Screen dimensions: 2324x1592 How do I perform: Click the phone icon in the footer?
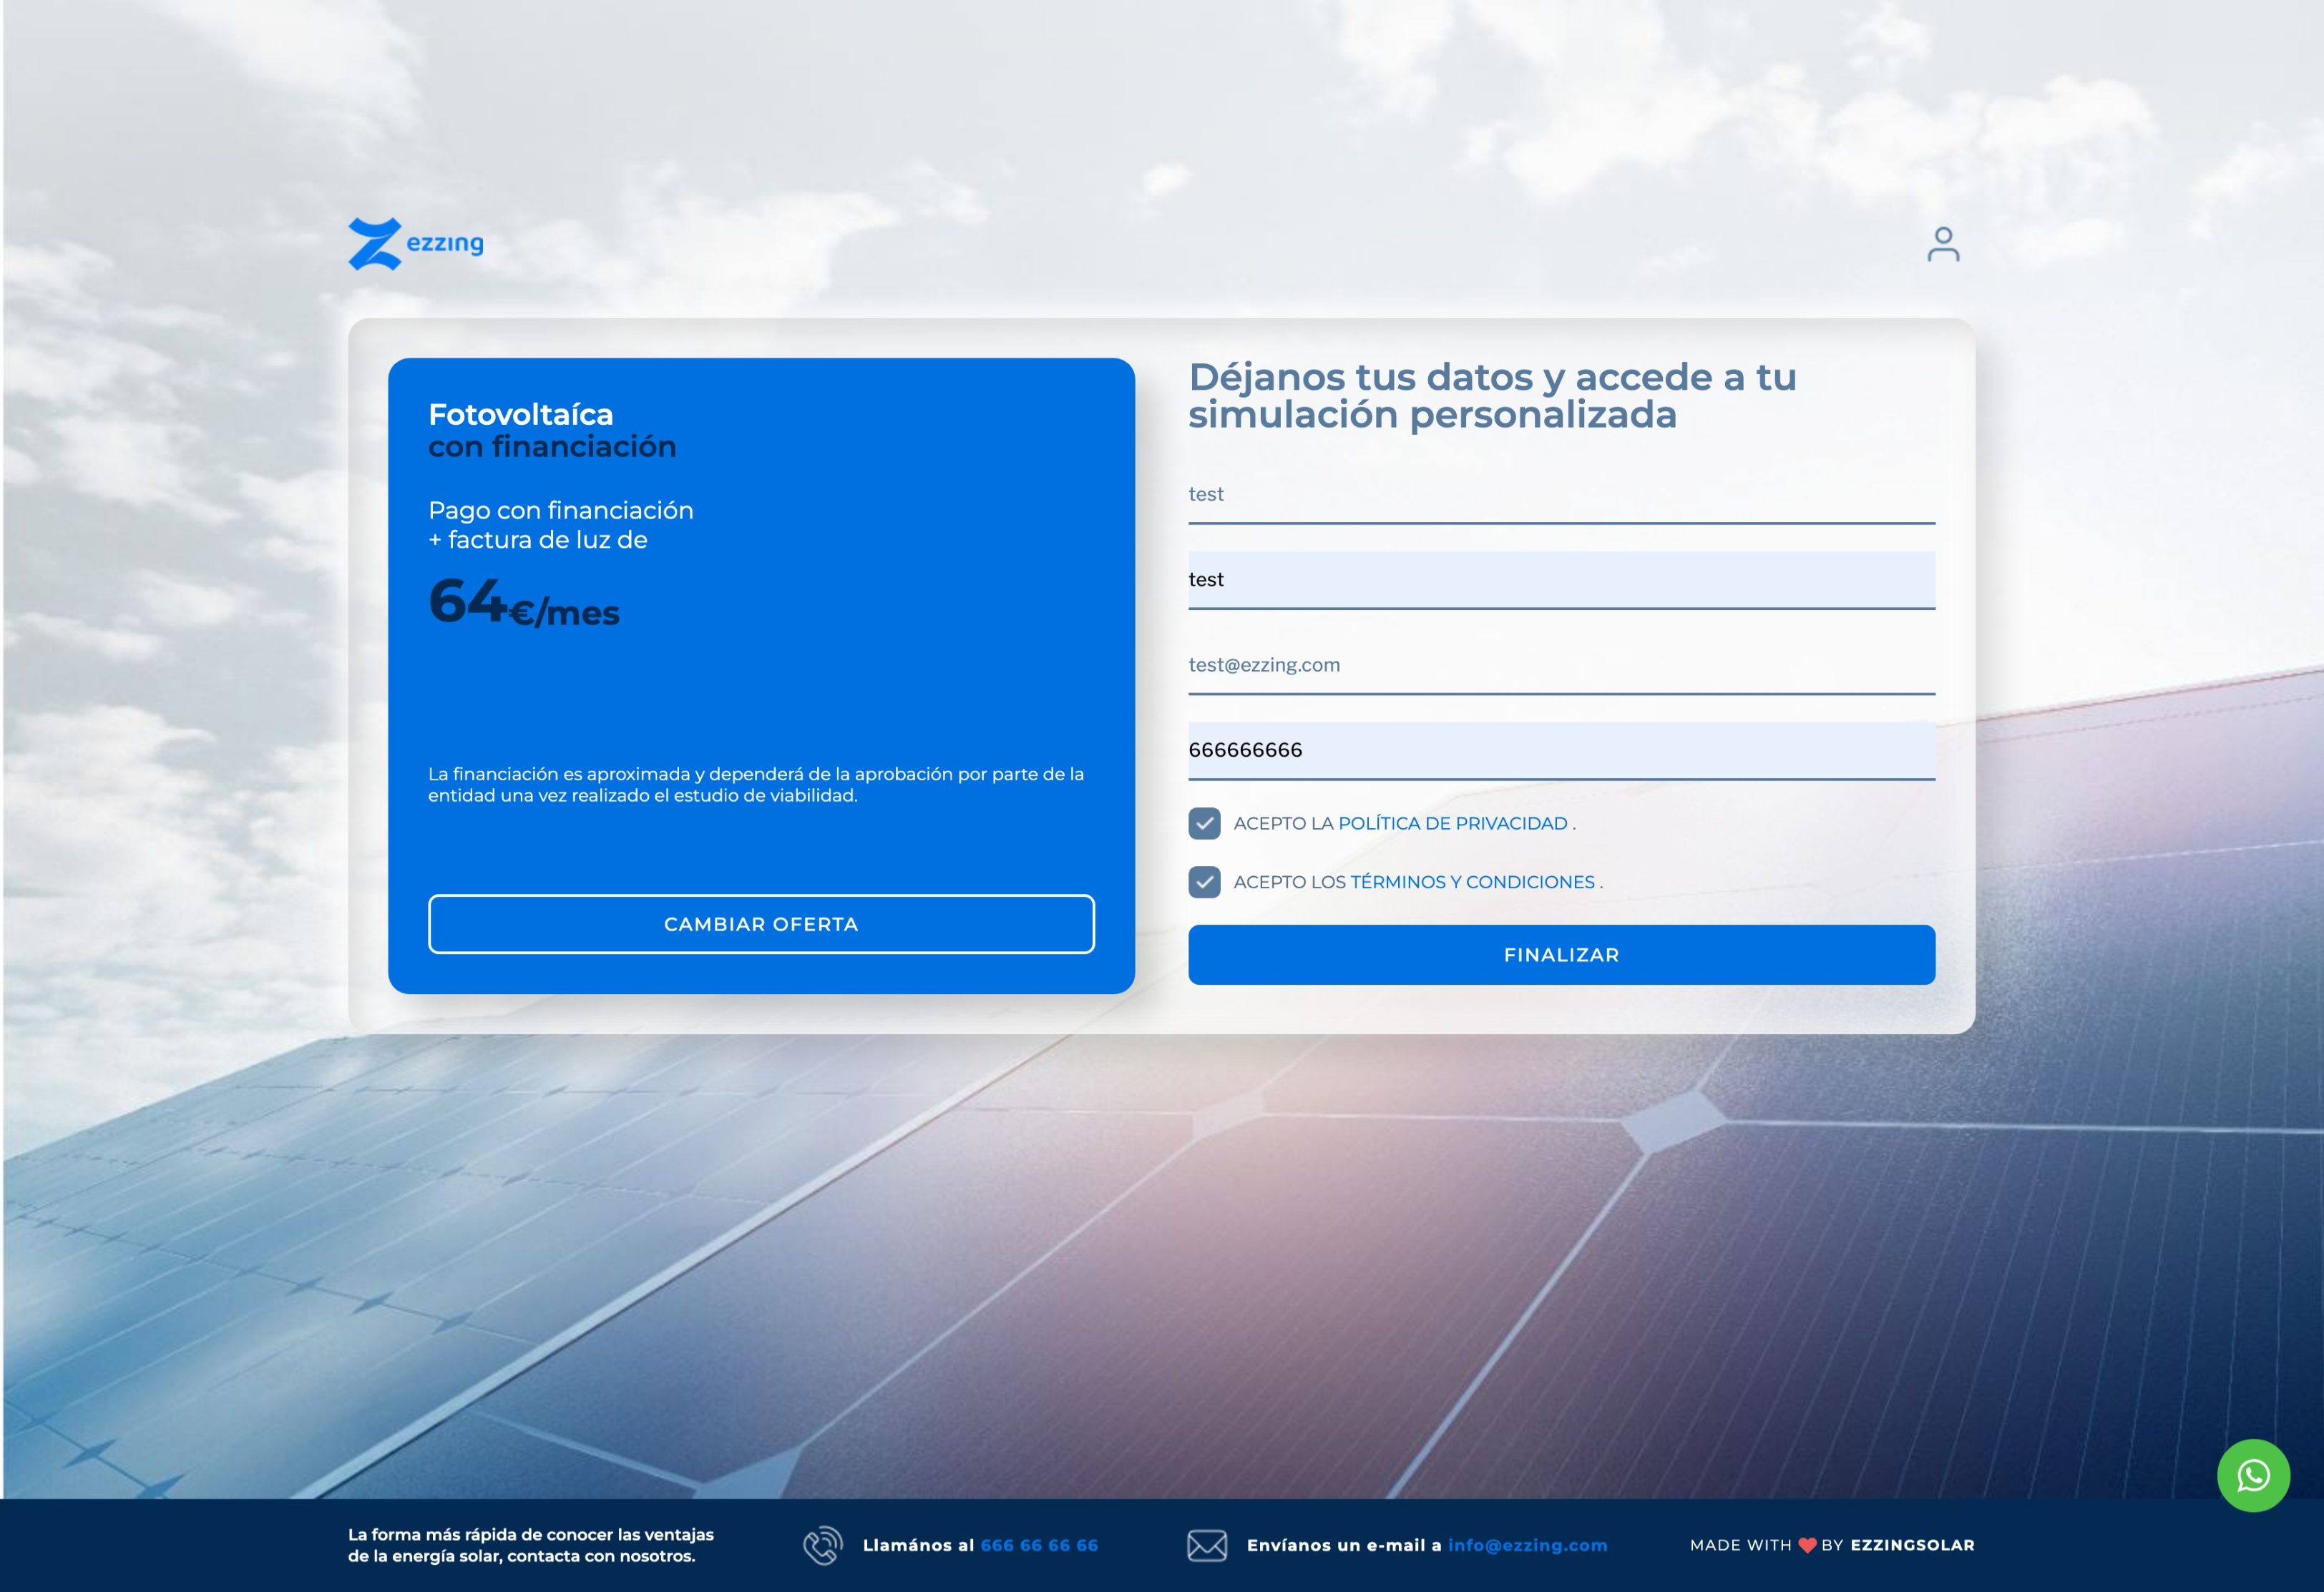coord(822,1545)
